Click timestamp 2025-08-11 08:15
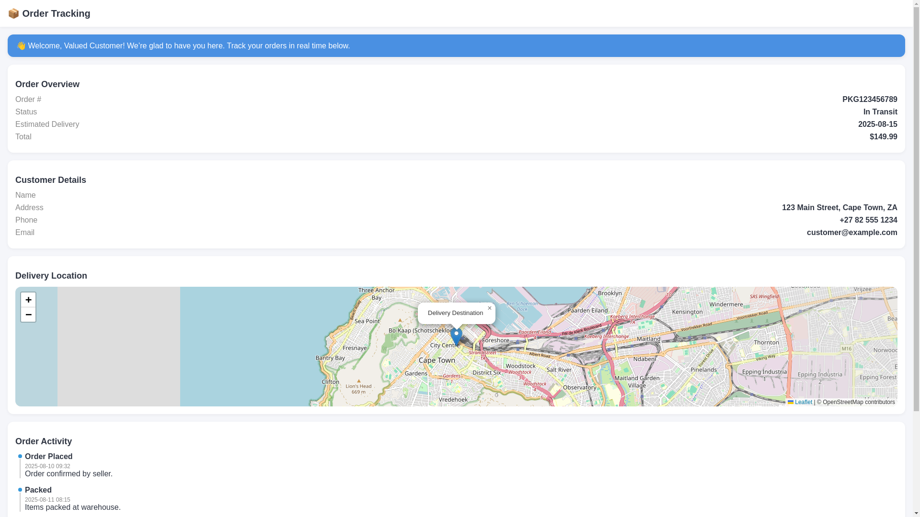The image size is (920, 517). click(x=47, y=500)
